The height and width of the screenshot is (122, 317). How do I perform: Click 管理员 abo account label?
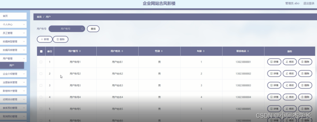pyautogui.click(x=292, y=4)
